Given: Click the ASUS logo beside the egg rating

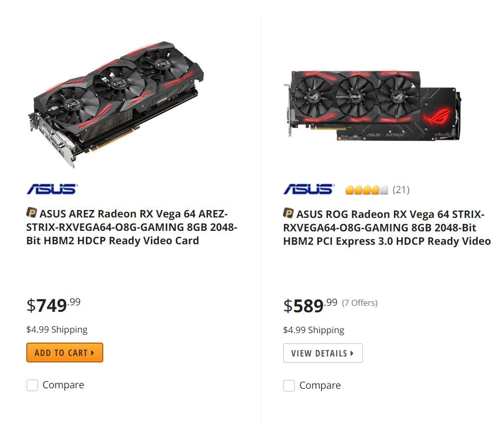Looking at the screenshot, I should click(309, 189).
